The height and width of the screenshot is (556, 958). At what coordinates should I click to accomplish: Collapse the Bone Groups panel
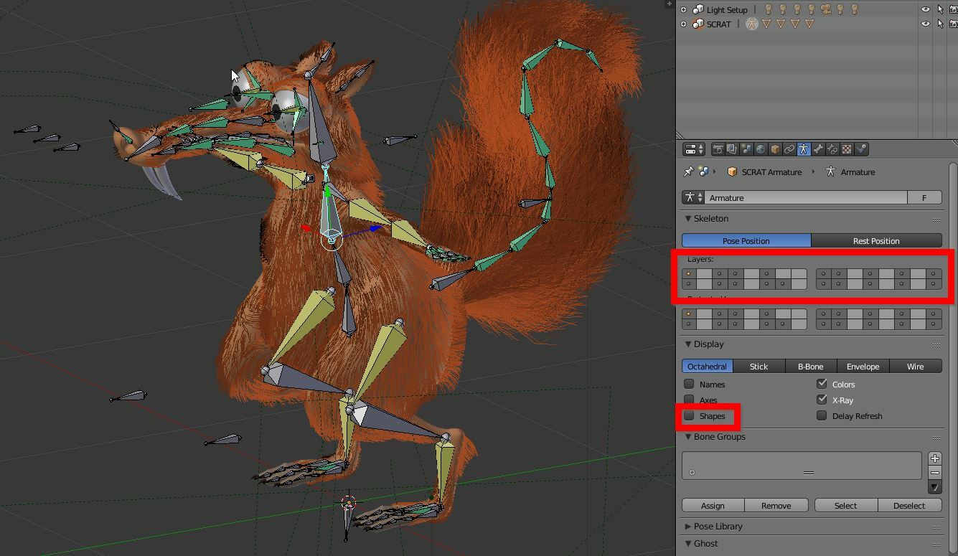point(688,437)
